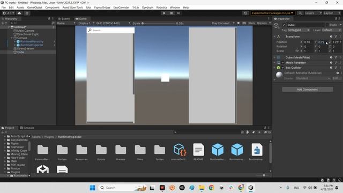Screen dimensions: 343x193
Task: Open Chrome from the Windows taskbar
Action: 211,188
